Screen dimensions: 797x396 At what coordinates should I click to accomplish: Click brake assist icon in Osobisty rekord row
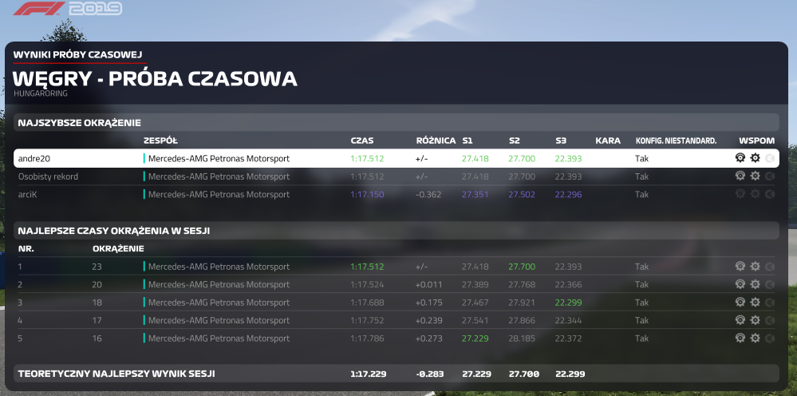770,176
